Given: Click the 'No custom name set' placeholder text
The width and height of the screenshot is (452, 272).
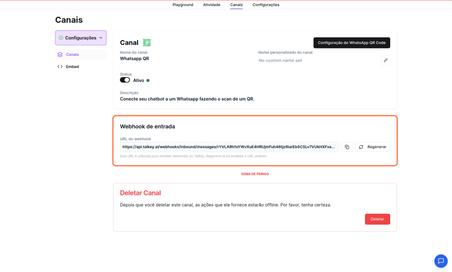Looking at the screenshot, I should (280, 60).
